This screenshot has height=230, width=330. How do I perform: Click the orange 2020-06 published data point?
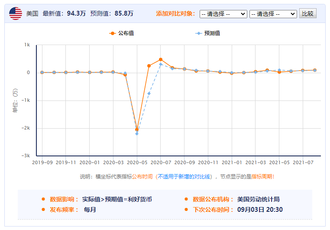(x=149, y=66)
